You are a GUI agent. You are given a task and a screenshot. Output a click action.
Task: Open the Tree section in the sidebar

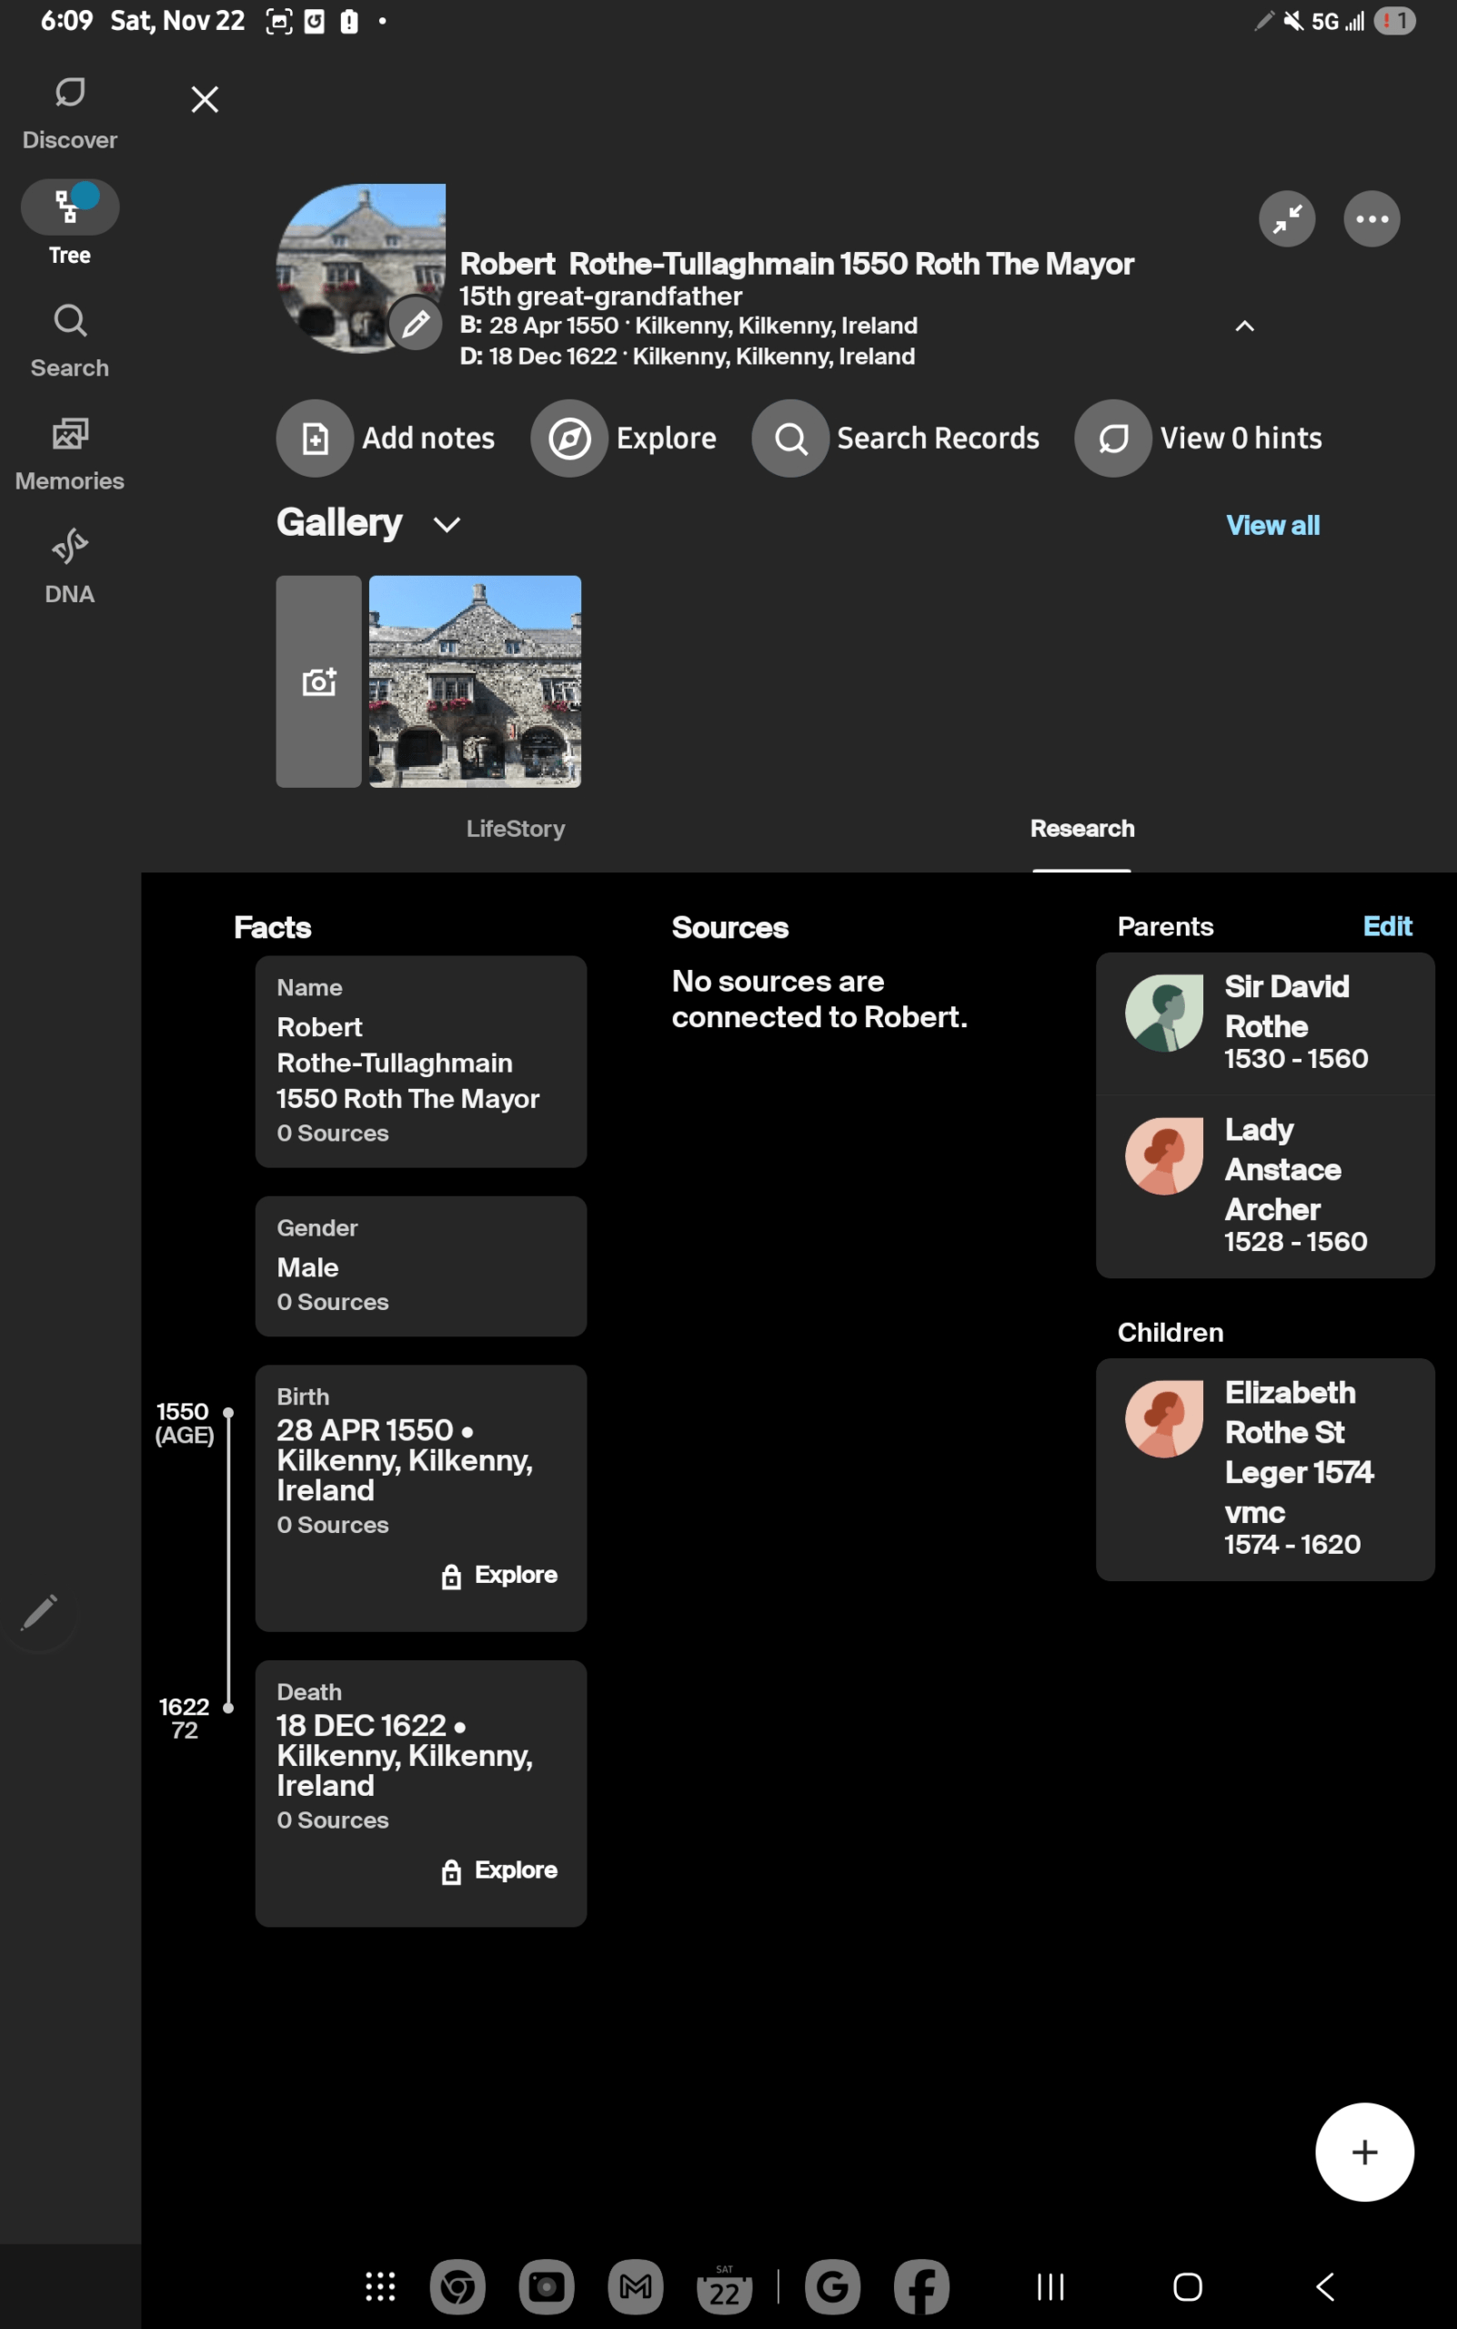pyautogui.click(x=68, y=220)
